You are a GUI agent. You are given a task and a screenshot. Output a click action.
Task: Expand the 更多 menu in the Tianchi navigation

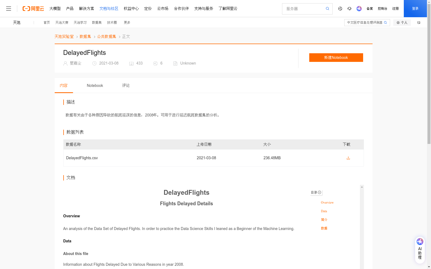point(127,23)
